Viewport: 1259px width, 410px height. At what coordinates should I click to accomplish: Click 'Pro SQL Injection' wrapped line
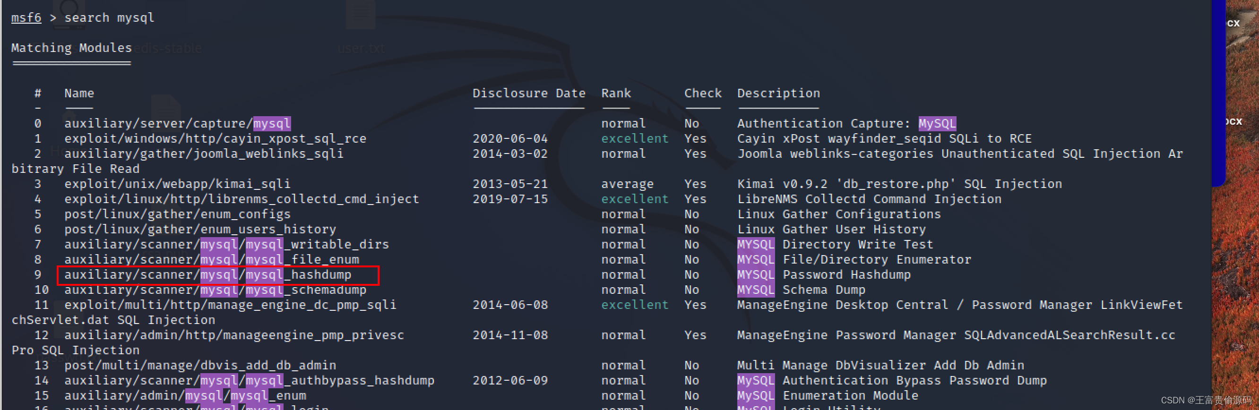pyautogui.click(x=76, y=350)
